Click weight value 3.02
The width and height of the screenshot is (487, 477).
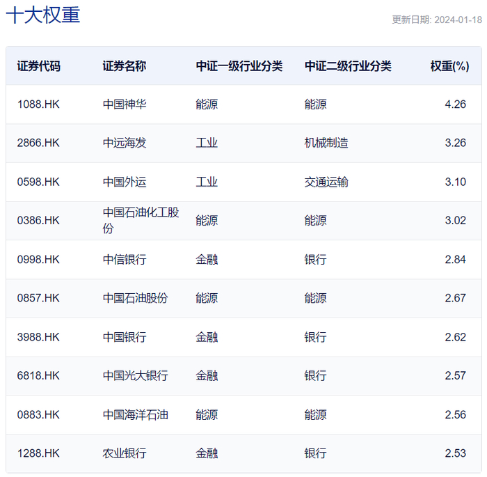click(455, 221)
